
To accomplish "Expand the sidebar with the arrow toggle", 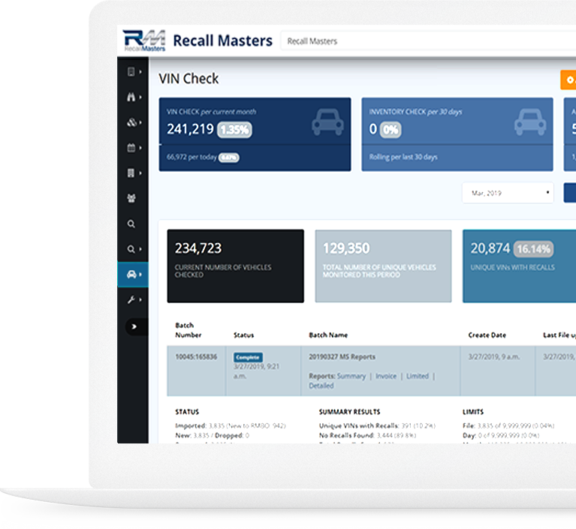I will pyautogui.click(x=135, y=326).
